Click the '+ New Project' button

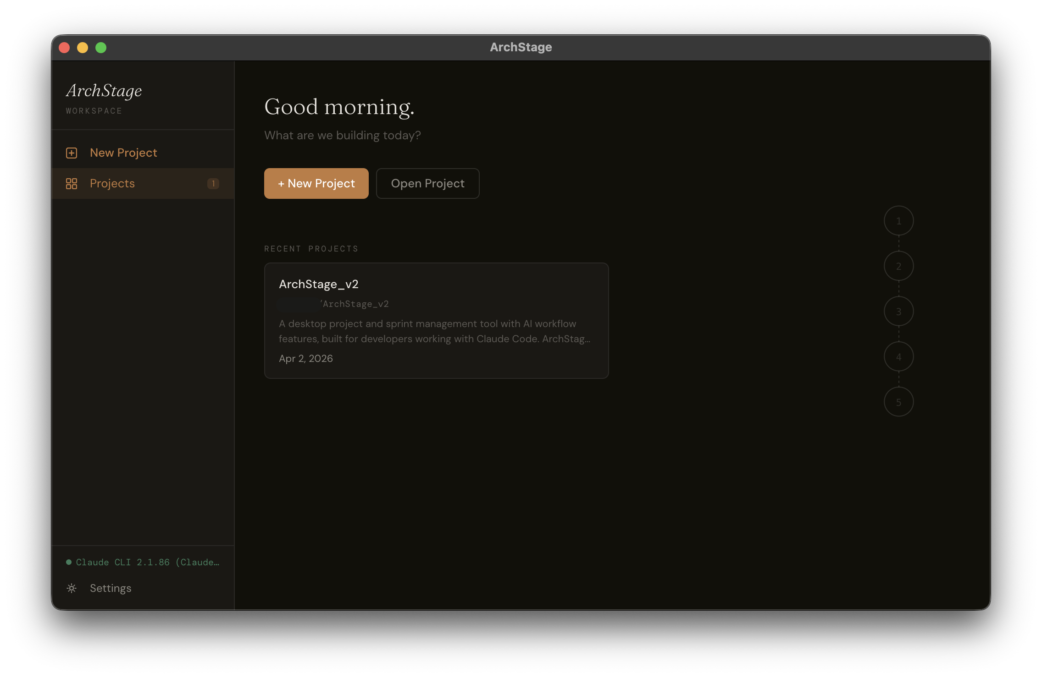(316, 183)
